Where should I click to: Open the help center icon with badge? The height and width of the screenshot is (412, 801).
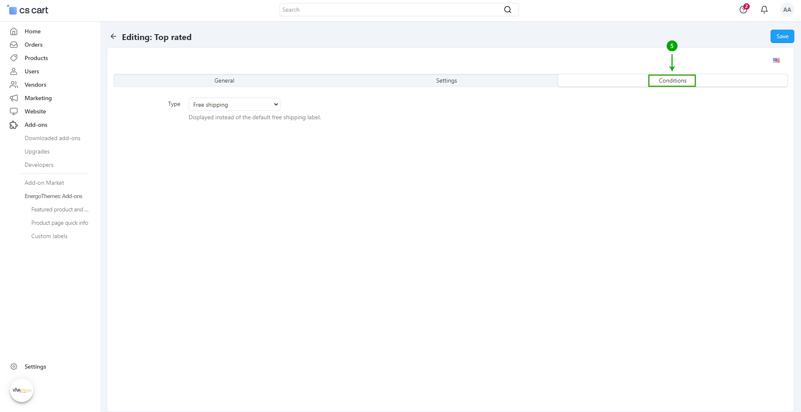pyautogui.click(x=743, y=10)
